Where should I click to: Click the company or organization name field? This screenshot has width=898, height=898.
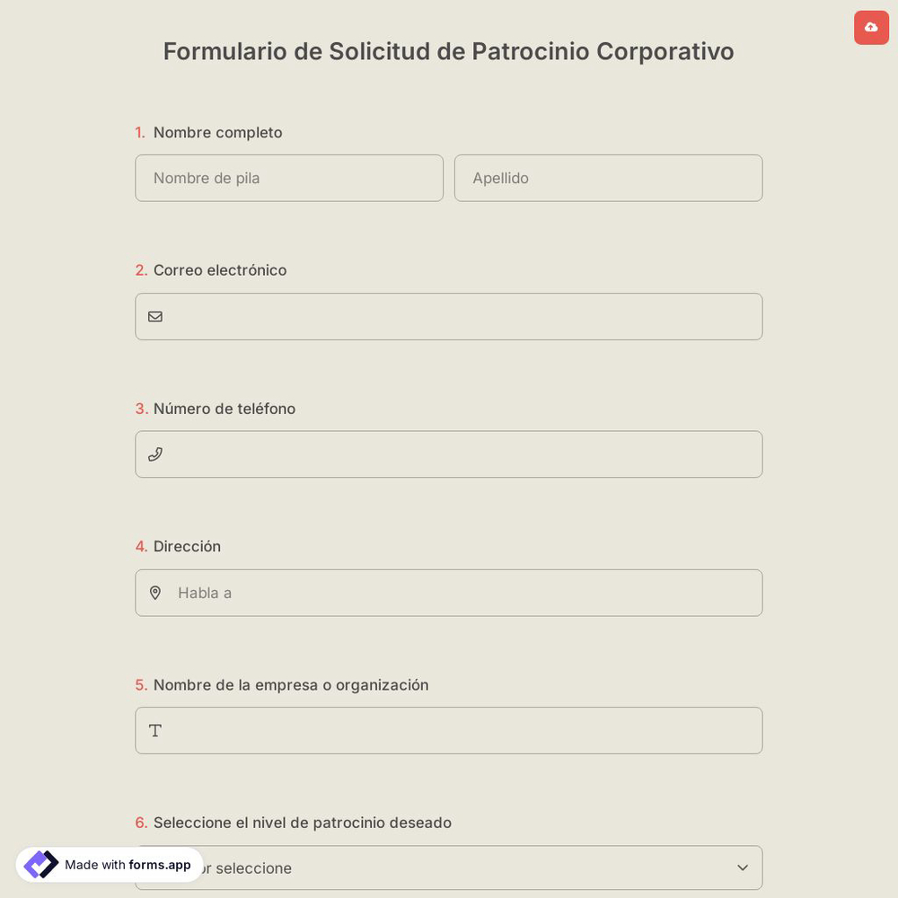449,730
